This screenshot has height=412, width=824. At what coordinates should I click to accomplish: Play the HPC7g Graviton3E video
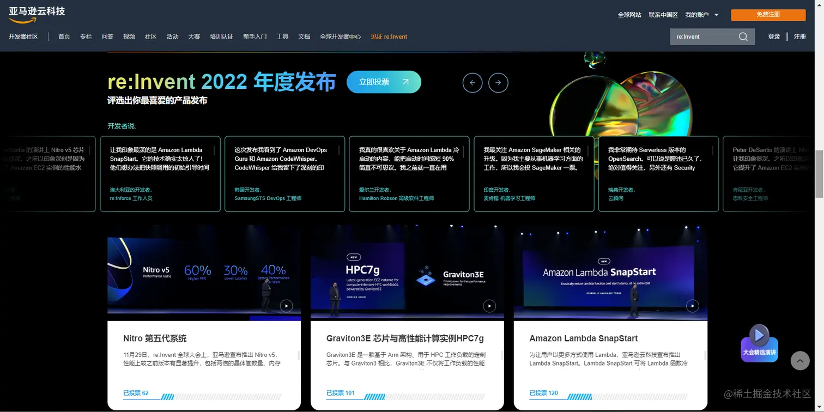(489, 306)
